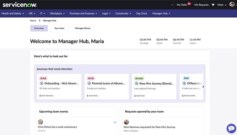The image size is (237, 135).
Task: Click '3 tasks are overdue.' text
Action: click(x=96, y=88)
